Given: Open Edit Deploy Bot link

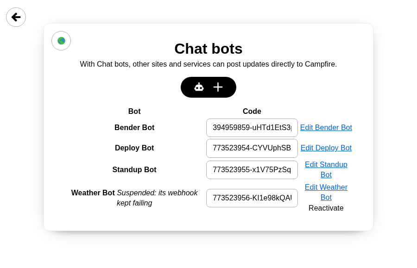Looking at the screenshot, I should click(x=326, y=148).
